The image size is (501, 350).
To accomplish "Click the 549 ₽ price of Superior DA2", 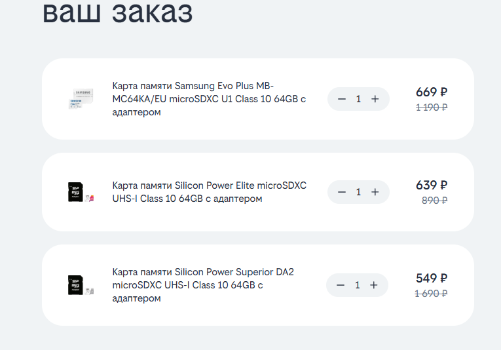I will click(431, 279).
